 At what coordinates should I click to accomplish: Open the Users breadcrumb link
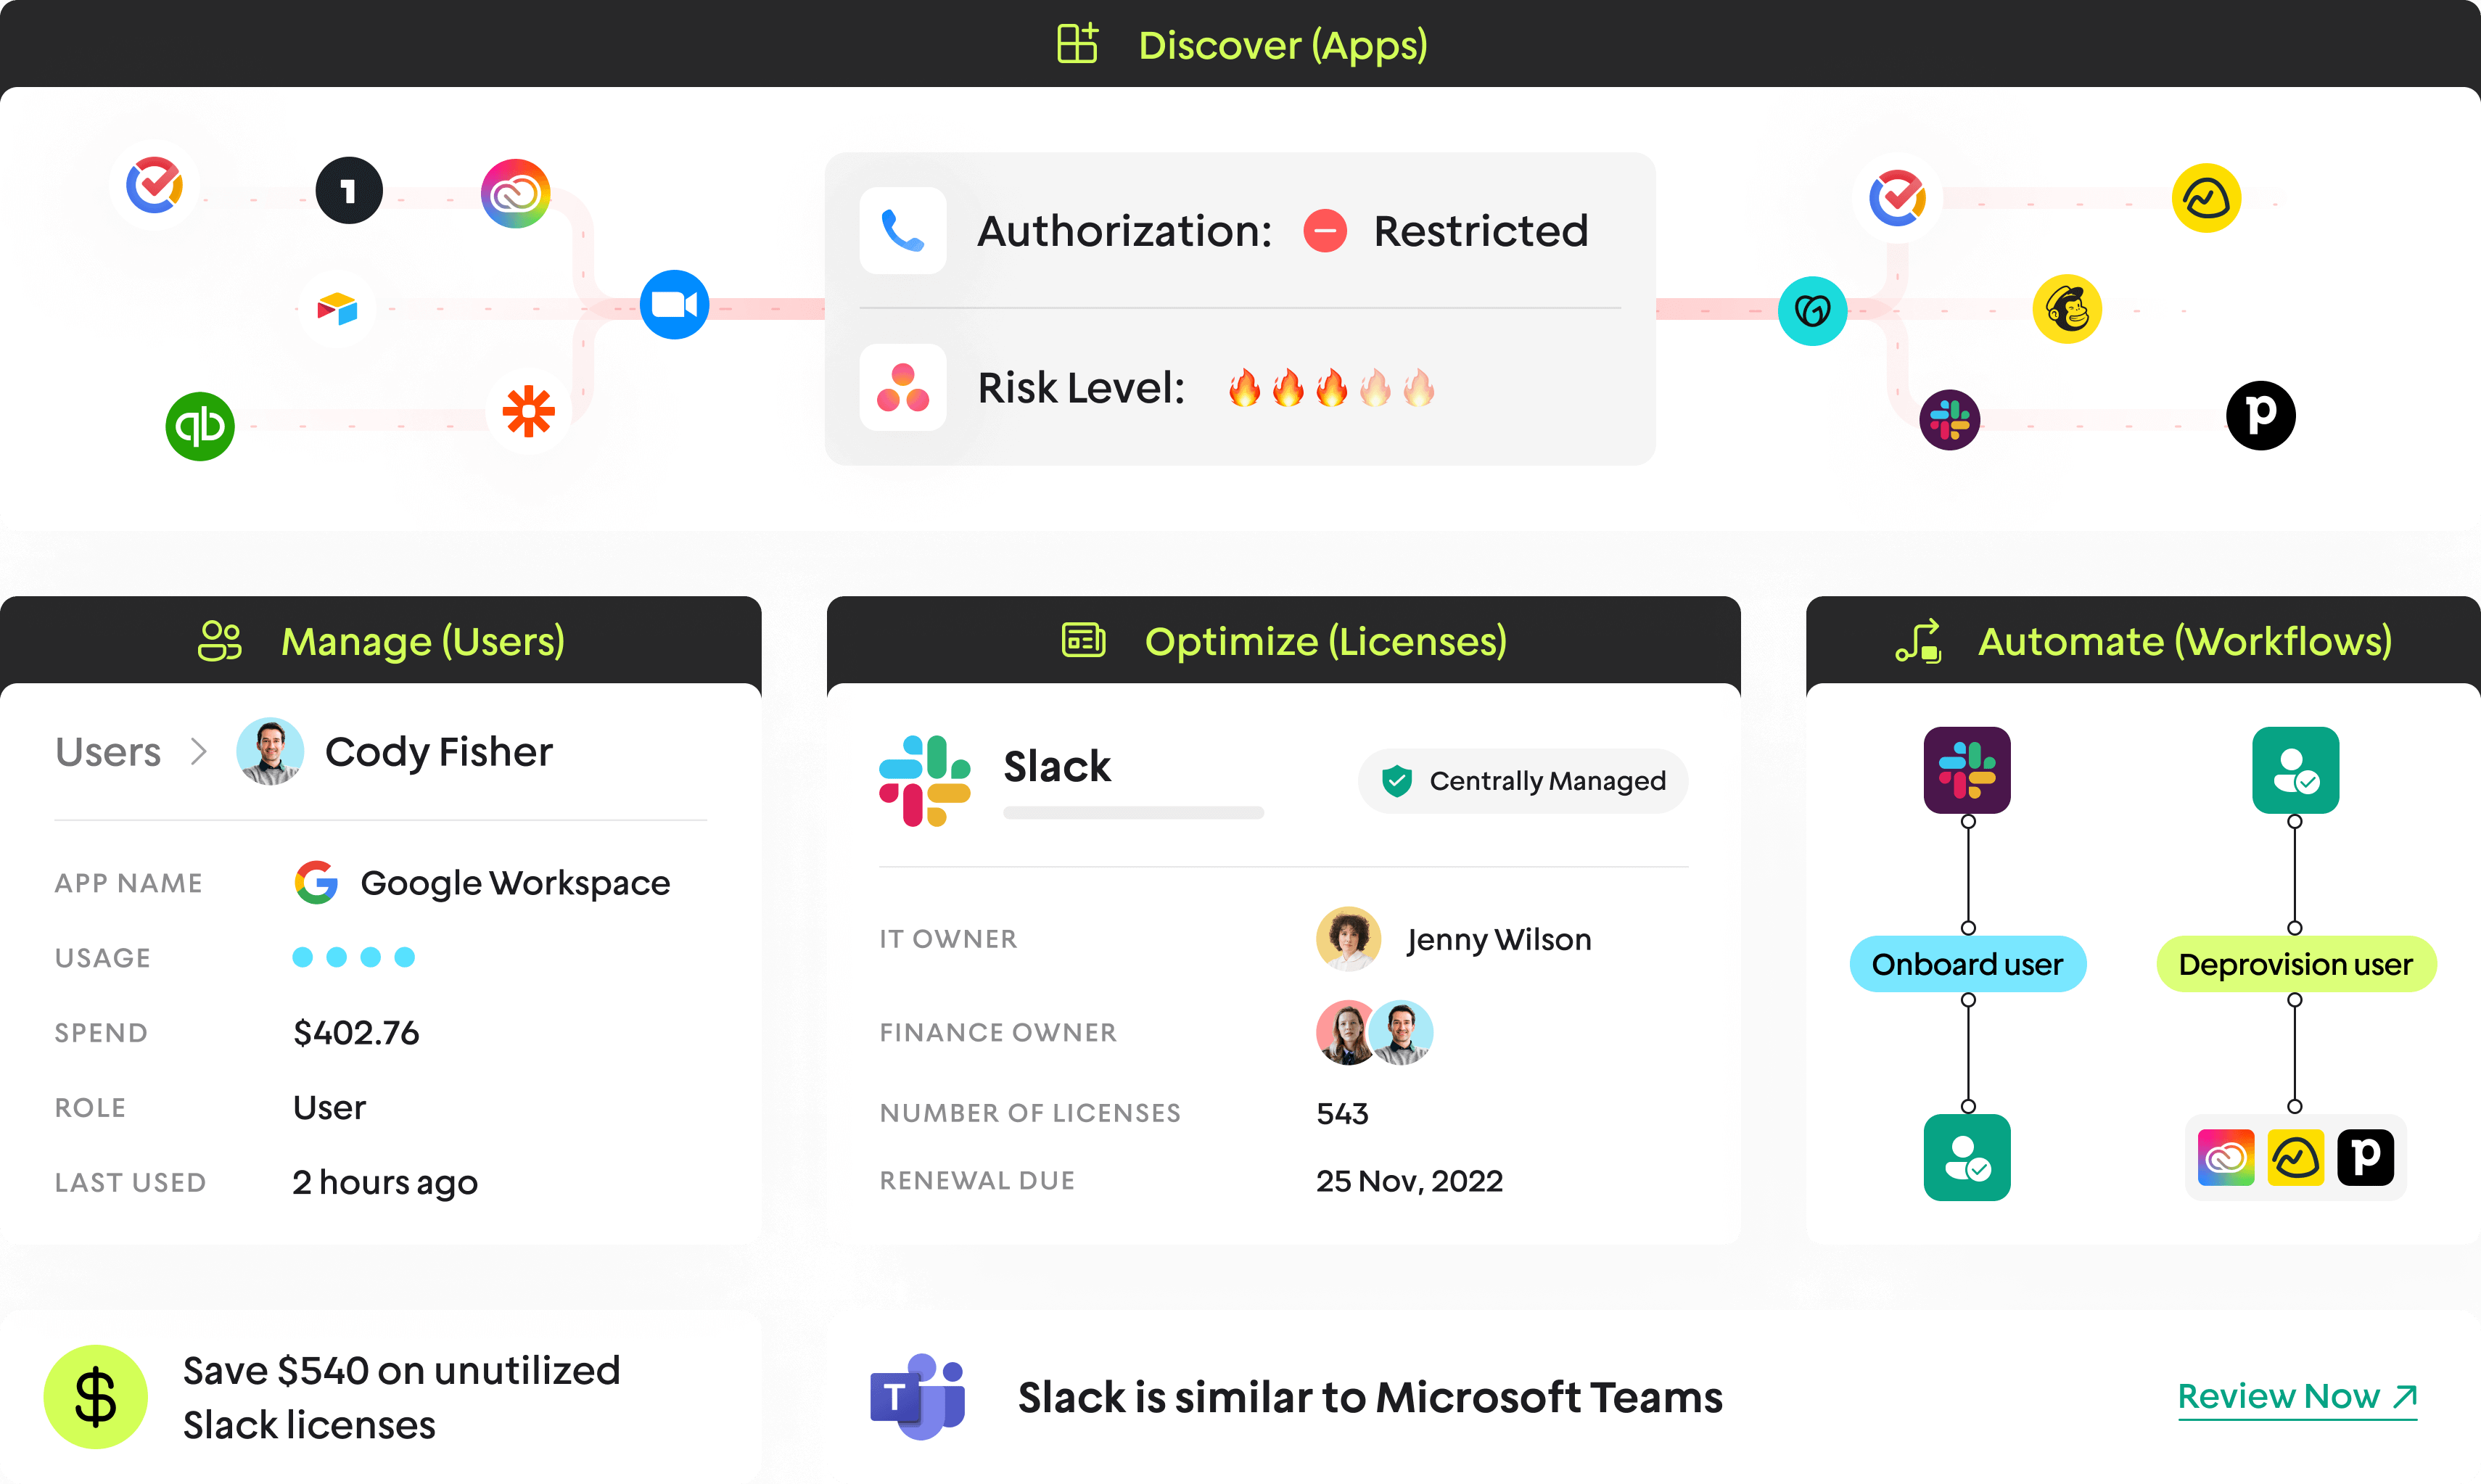[x=108, y=751]
